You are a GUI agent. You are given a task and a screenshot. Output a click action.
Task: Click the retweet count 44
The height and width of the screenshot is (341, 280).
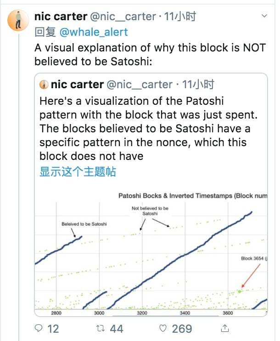(x=117, y=329)
